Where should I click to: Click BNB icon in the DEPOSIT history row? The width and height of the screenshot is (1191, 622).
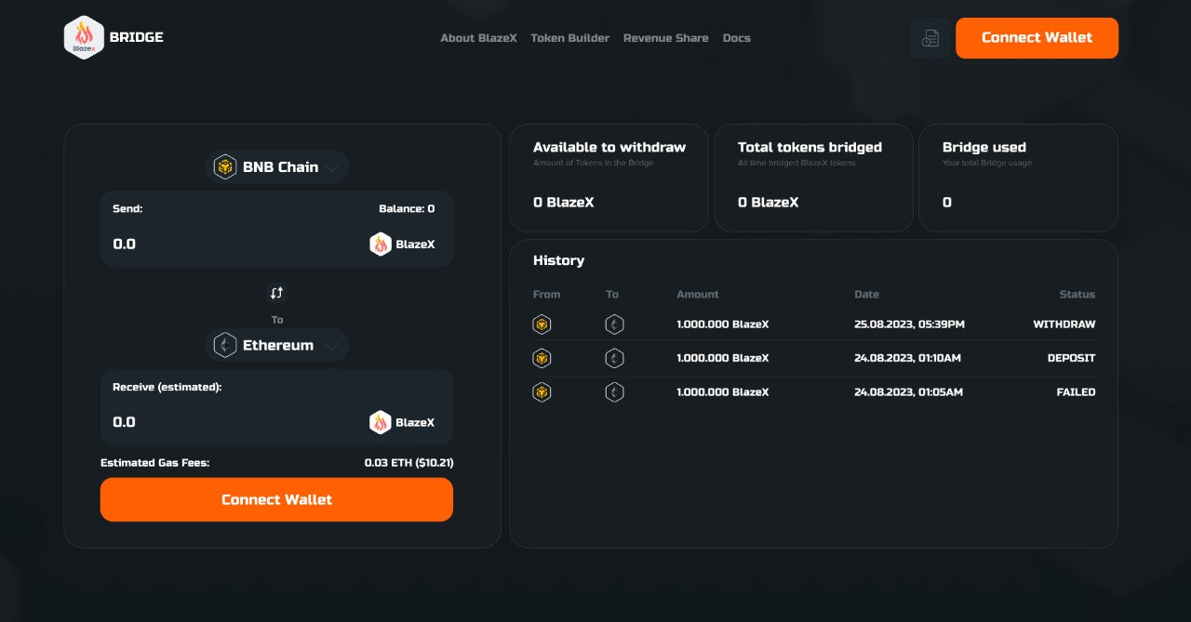[x=542, y=358]
